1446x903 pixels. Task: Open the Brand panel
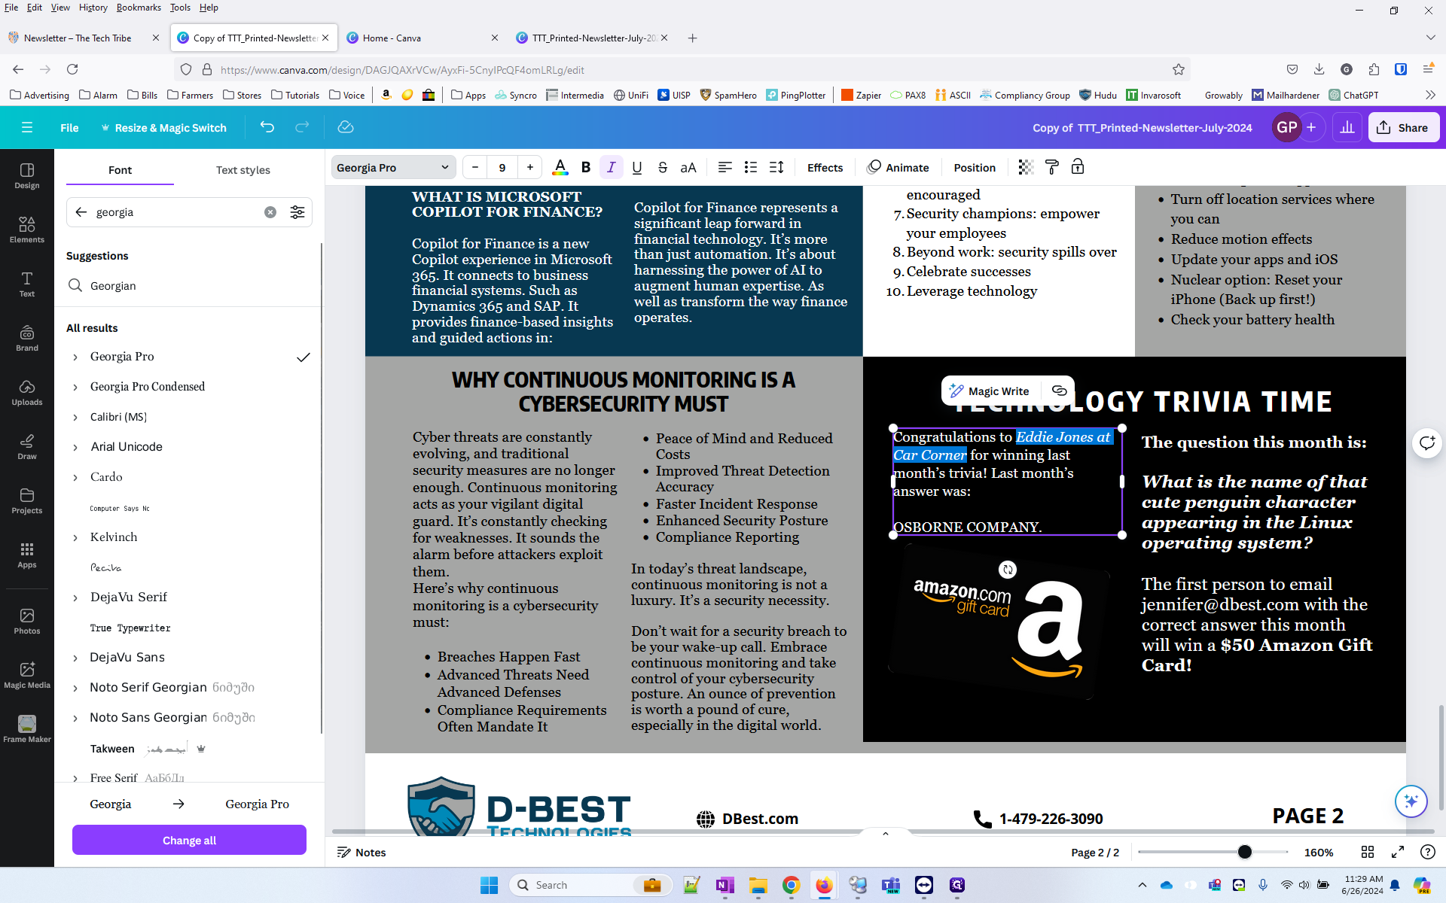click(x=27, y=339)
